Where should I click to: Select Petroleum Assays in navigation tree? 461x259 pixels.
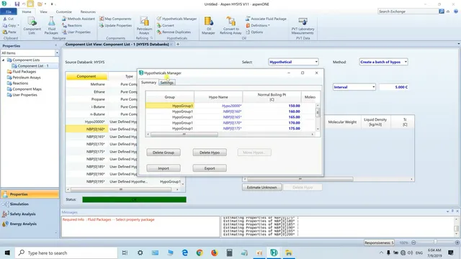pos(27,78)
